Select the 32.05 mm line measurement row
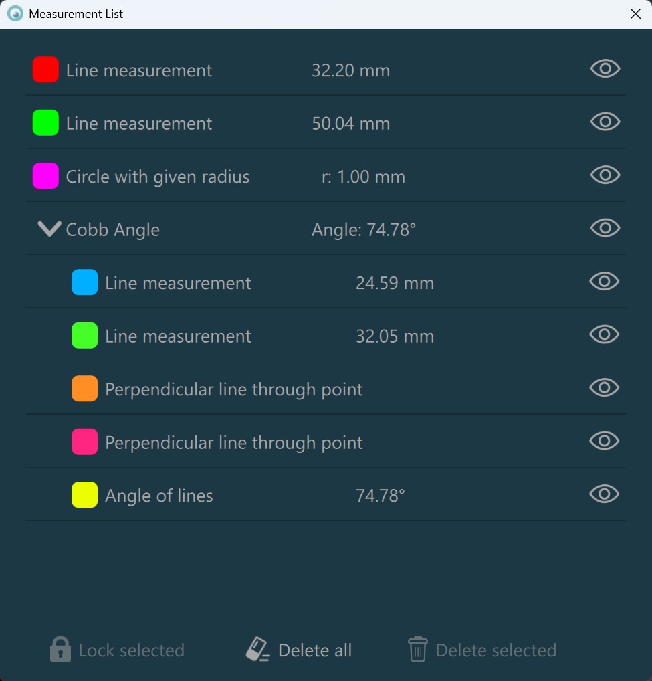 tap(178, 336)
